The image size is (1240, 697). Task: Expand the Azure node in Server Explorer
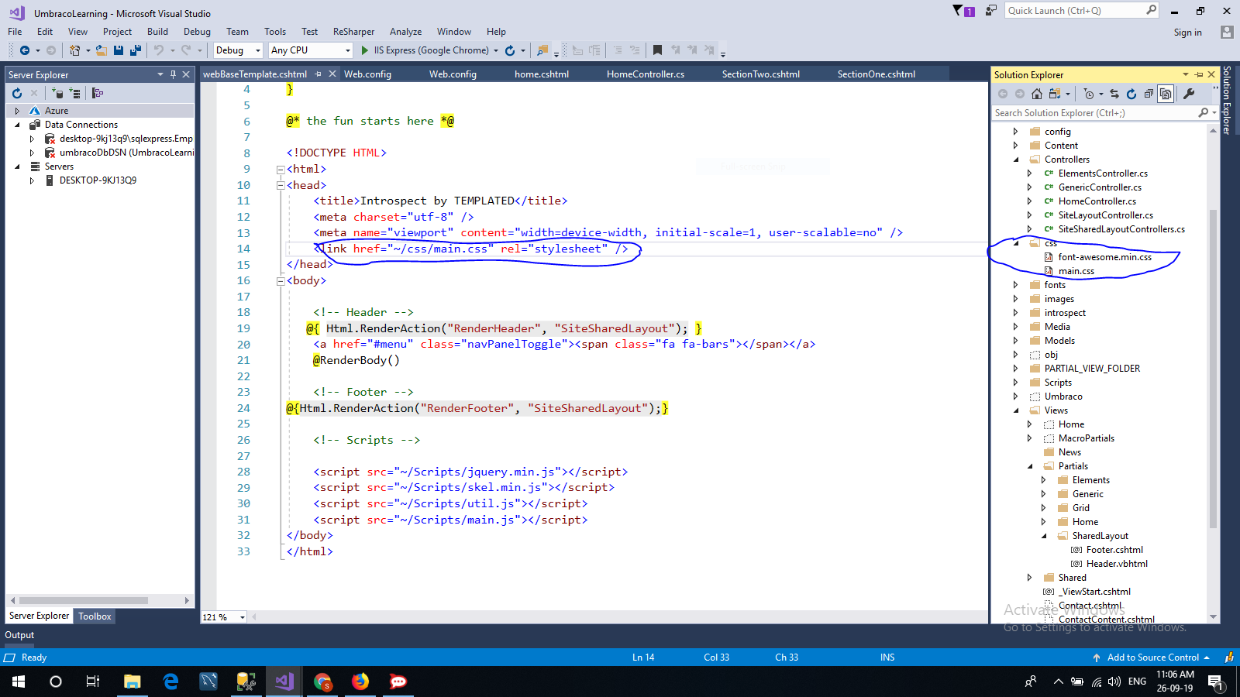[17, 111]
